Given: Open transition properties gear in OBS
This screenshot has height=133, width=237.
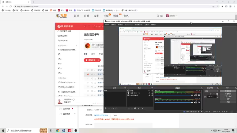Looking at the screenshot, I should pos(217,94).
